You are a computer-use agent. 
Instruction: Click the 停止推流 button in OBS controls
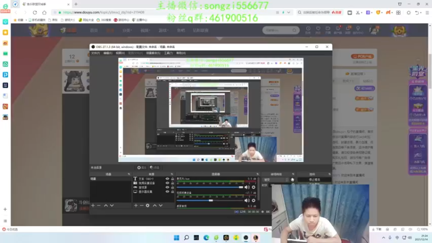coord(314,180)
